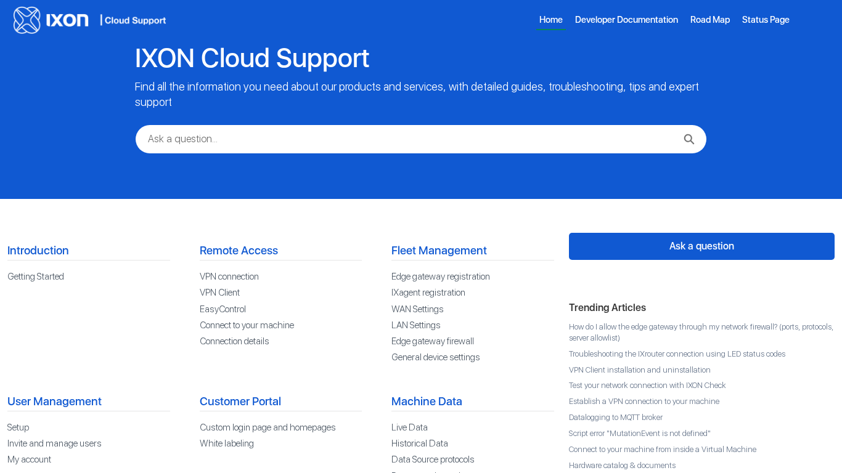
Task: Open the WAN Settings link
Action: [x=417, y=309]
